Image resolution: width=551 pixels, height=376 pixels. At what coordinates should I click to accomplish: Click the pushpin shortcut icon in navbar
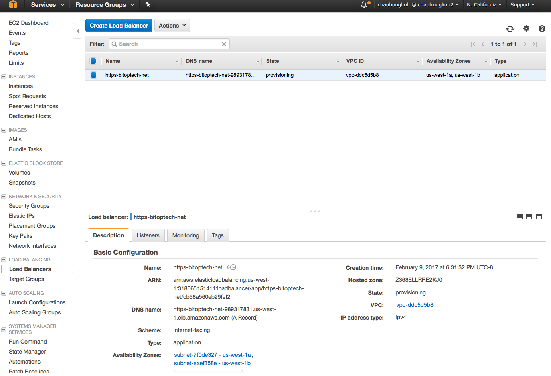click(148, 5)
